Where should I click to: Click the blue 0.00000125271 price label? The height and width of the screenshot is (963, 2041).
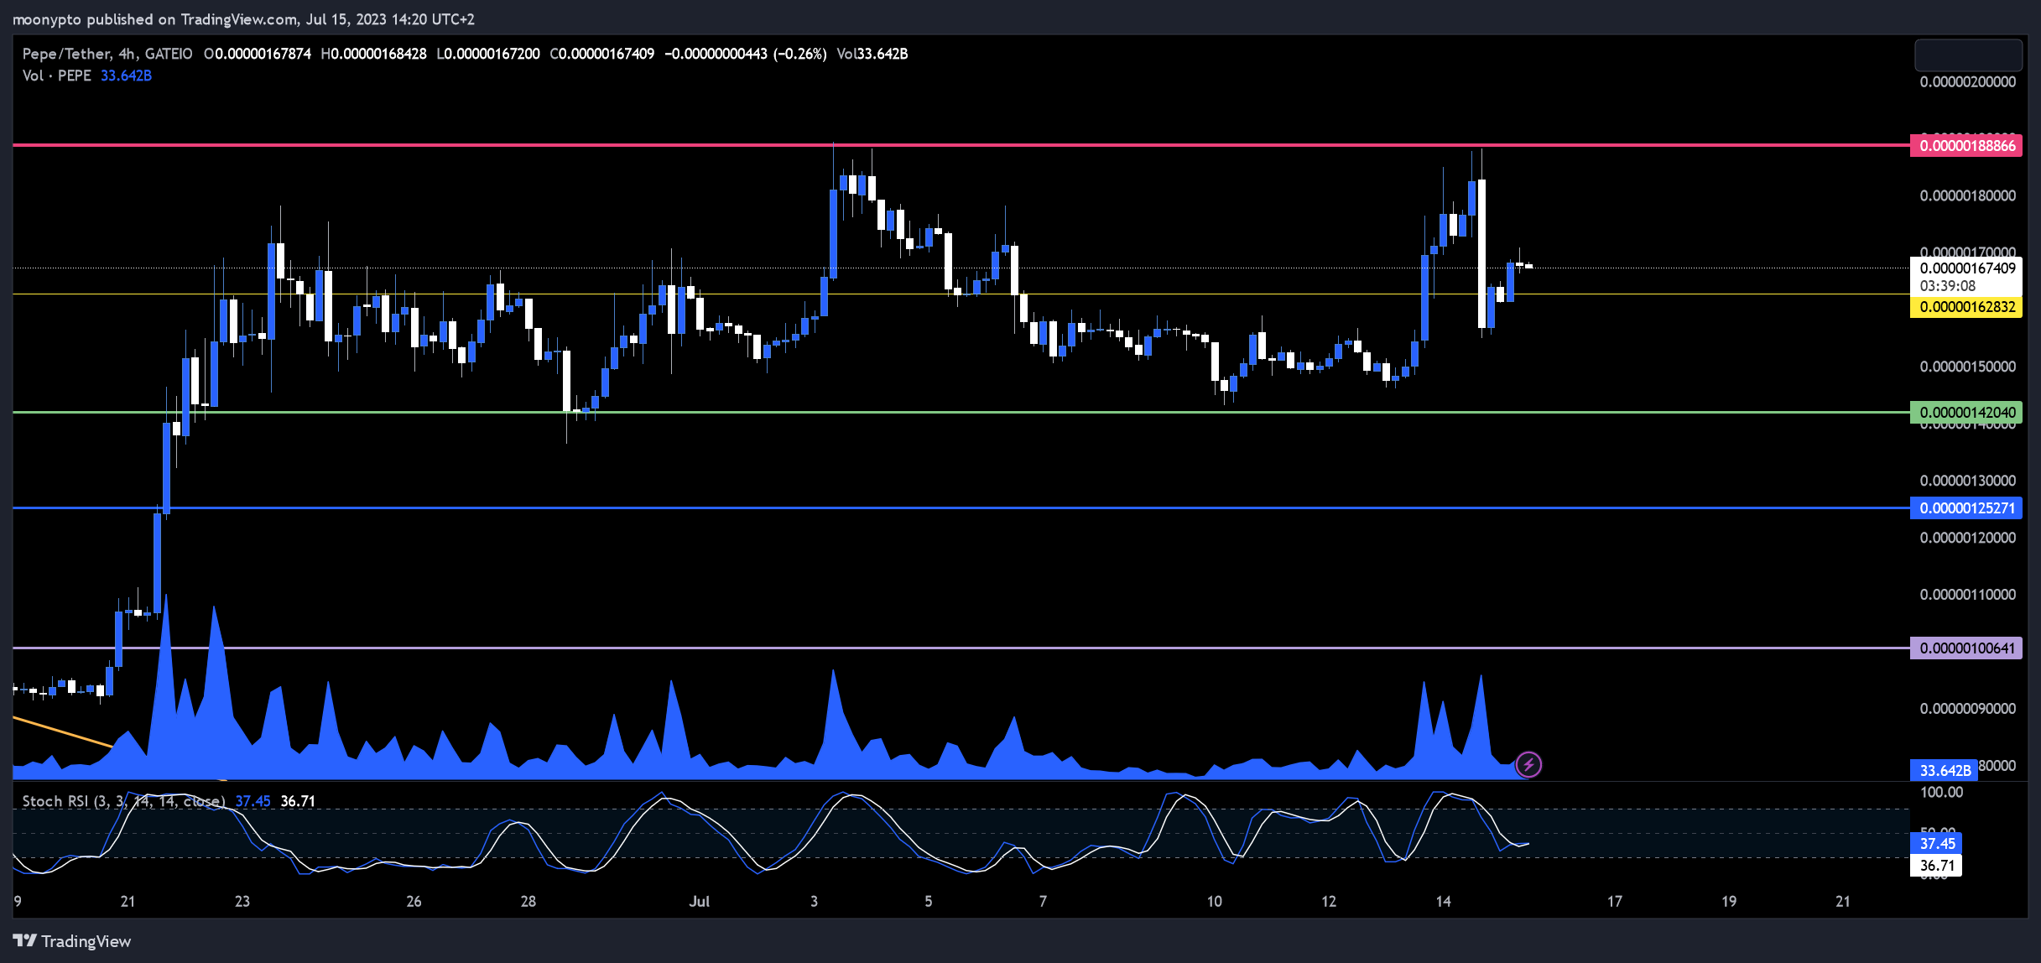(1966, 508)
